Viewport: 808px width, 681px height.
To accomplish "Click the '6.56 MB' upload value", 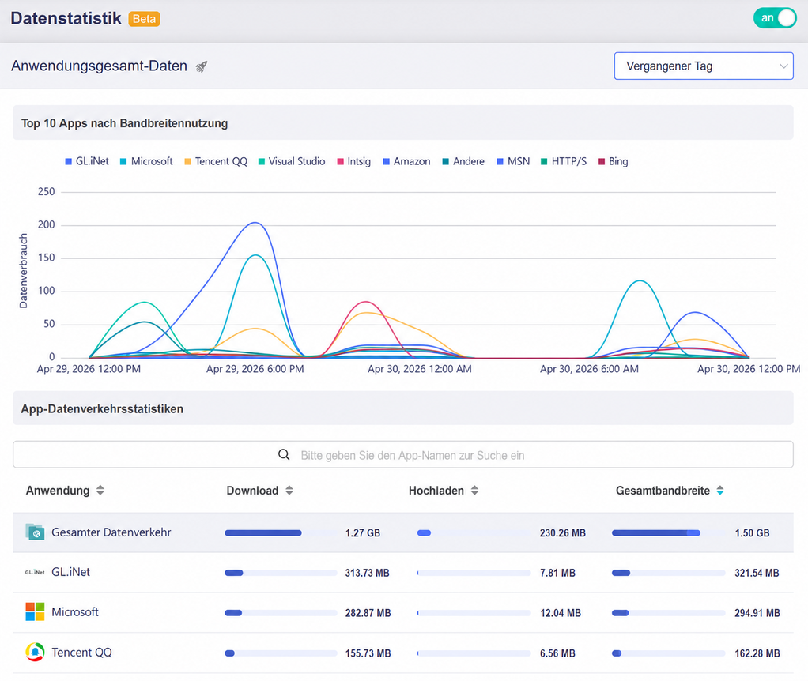I will click(557, 653).
